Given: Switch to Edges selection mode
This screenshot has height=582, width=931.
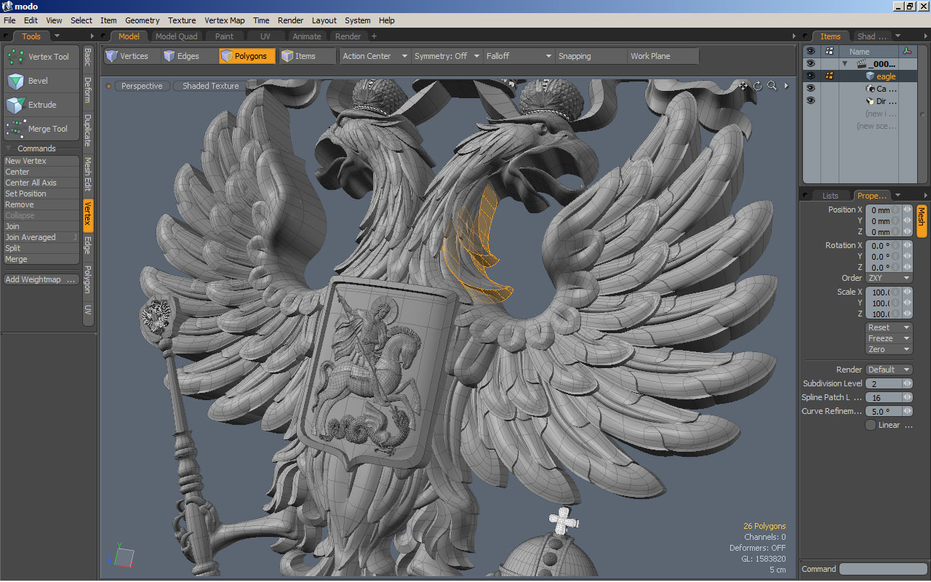Looking at the screenshot, I should tap(189, 56).
